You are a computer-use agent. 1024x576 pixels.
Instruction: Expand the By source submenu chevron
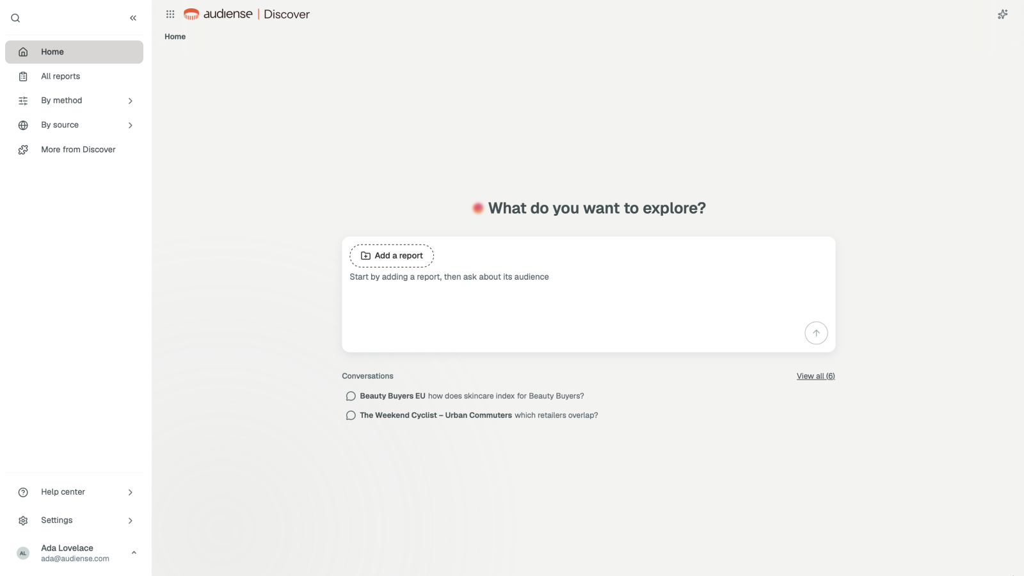[131, 125]
